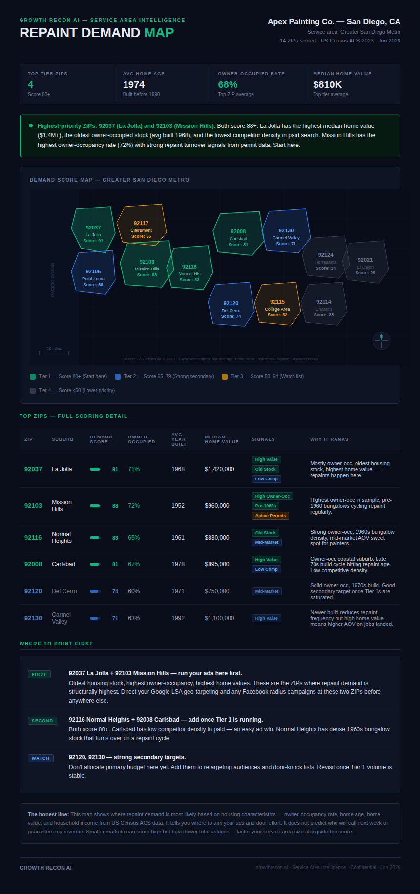Select the 92117 Clairemont map region
Viewport: 420px width, 894px height.
pyautogui.click(x=142, y=226)
